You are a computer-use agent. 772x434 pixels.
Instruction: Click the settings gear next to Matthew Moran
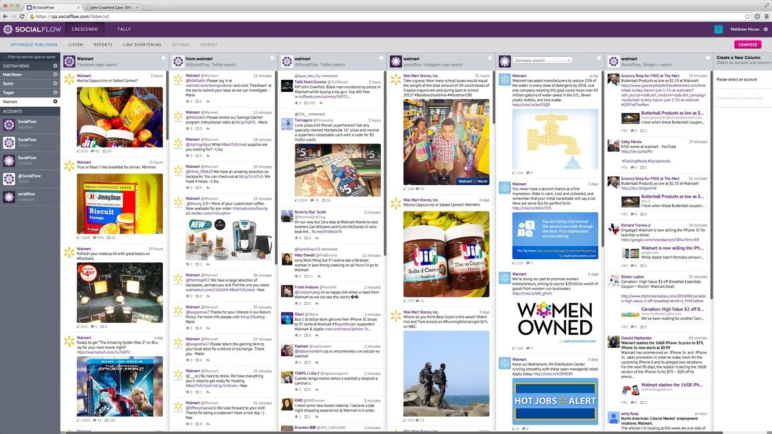point(765,29)
